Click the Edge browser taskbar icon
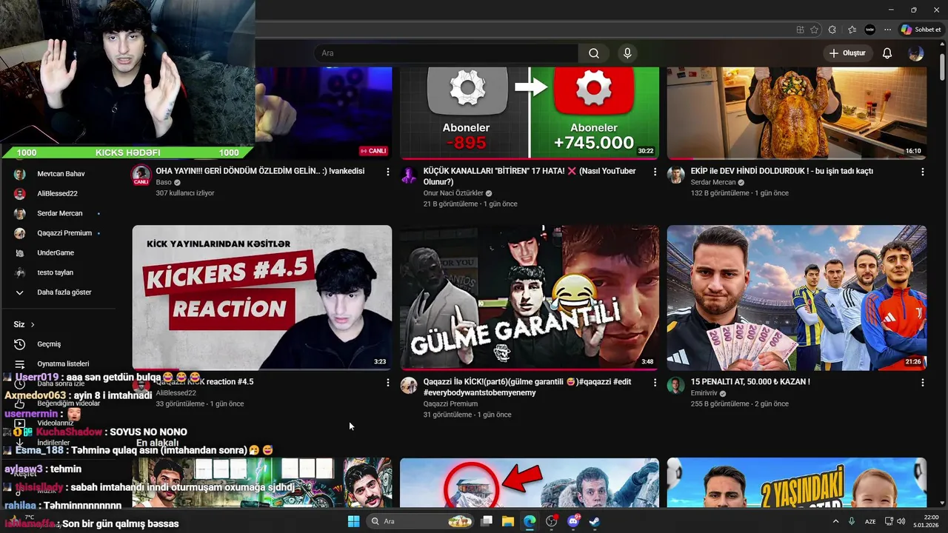 (530, 521)
